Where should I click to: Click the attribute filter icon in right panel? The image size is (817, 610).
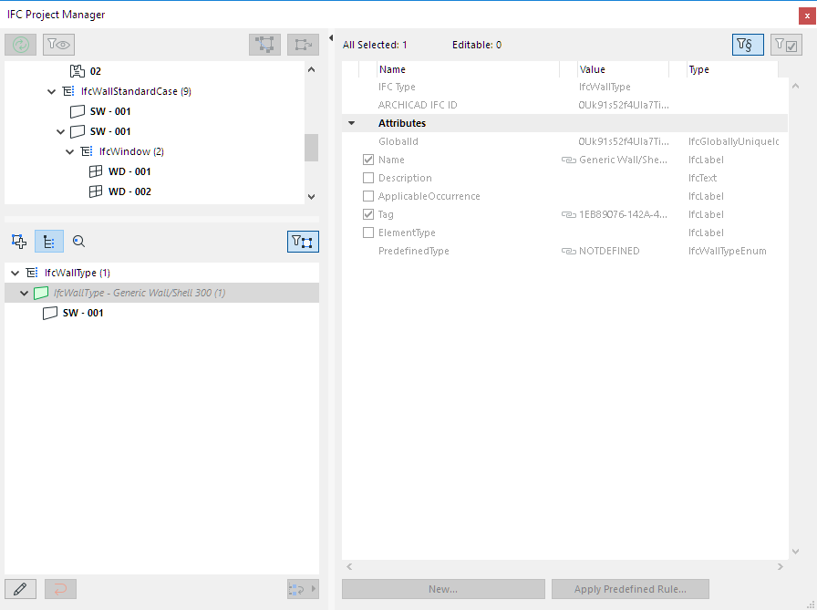click(x=748, y=44)
